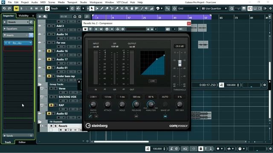Viewport: 273px width, 153px height.
Task: Toggle global Solo S button
Action: 21,8
